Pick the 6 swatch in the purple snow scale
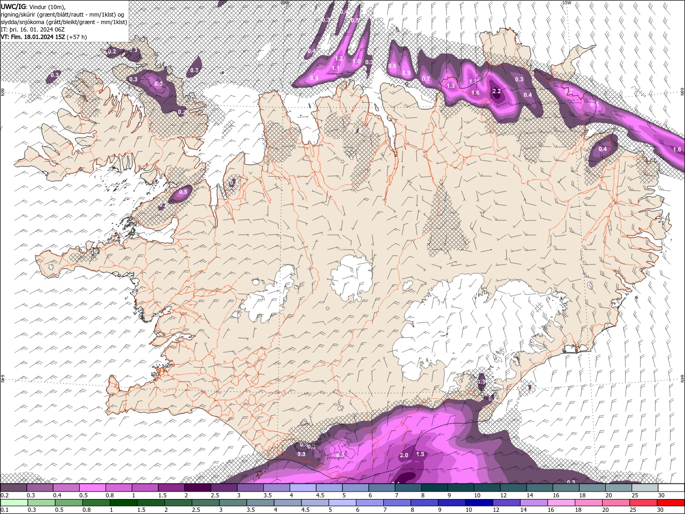 (381, 488)
